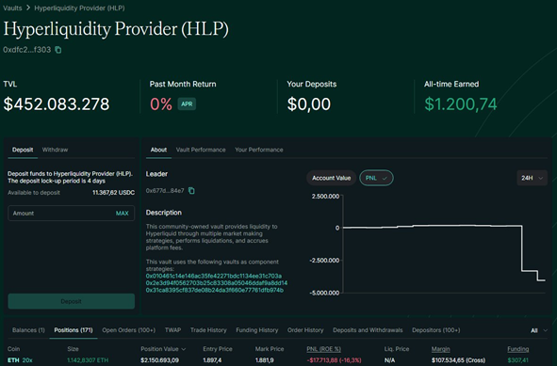Click the All-time Earned value $1.200,74

click(460, 103)
